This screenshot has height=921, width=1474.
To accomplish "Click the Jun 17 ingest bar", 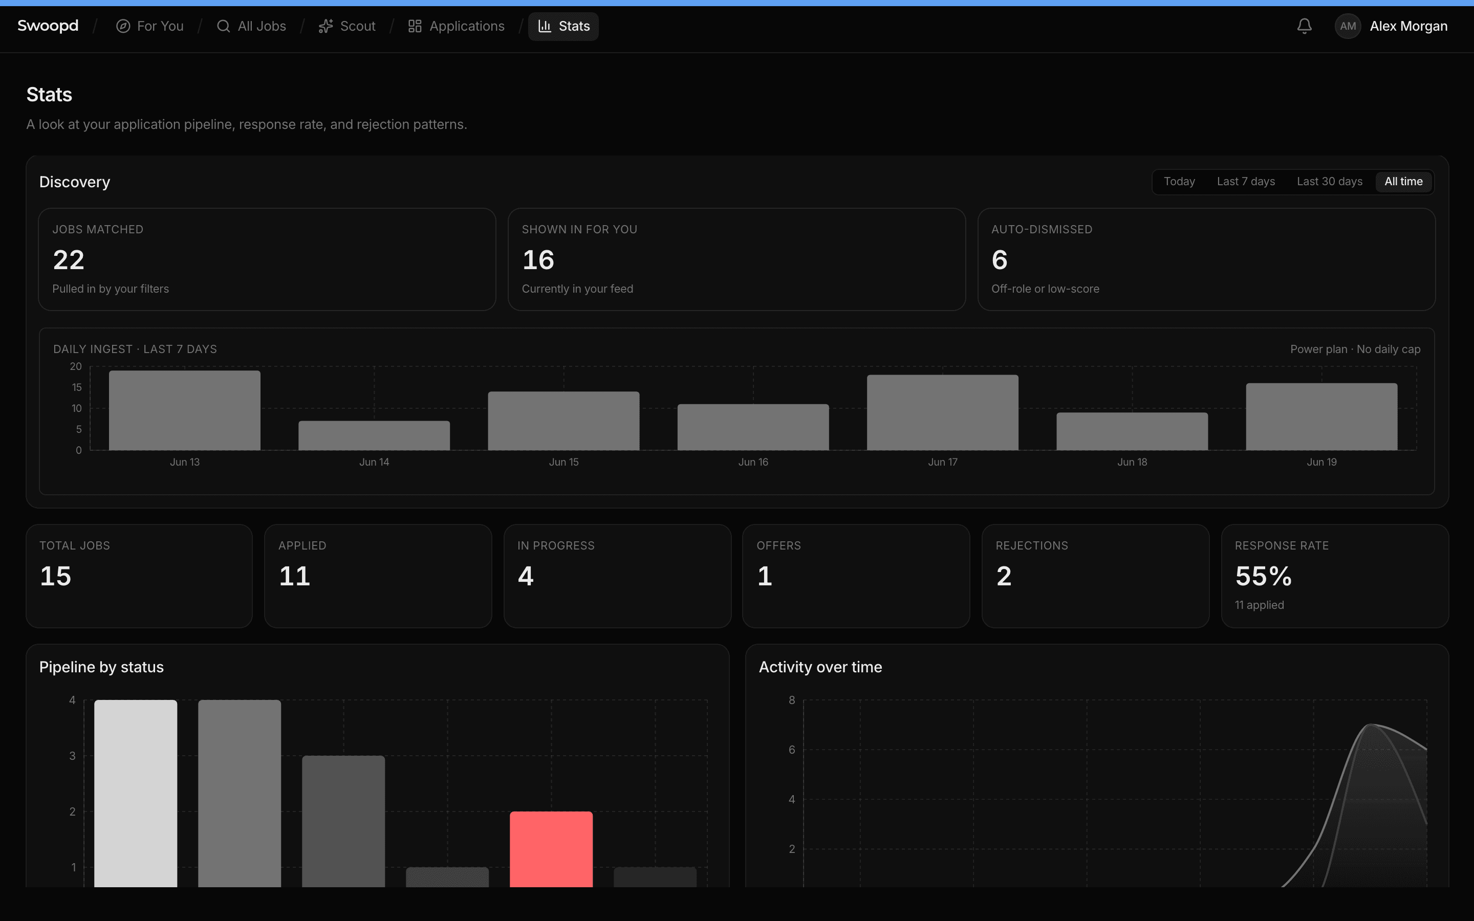I will [942, 412].
